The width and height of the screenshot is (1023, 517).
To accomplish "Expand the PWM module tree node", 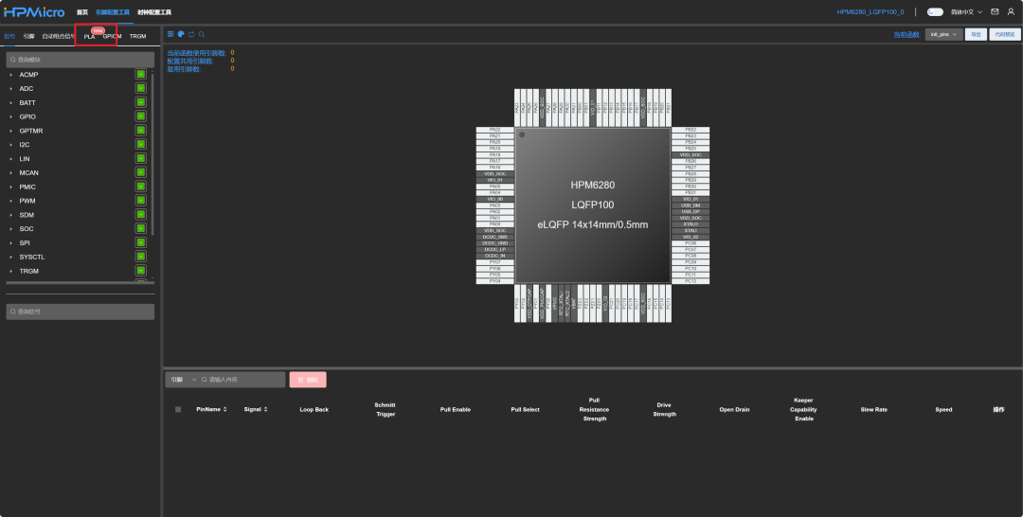I will 11,201.
